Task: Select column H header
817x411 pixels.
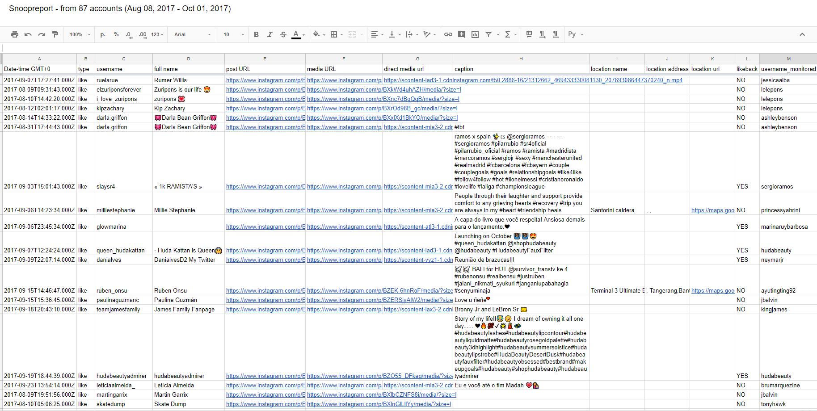Action: point(521,59)
